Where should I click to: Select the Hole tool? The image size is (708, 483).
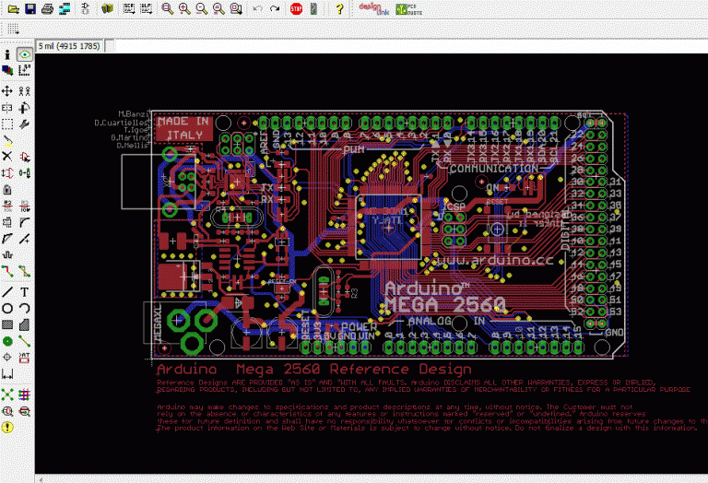(x=7, y=358)
